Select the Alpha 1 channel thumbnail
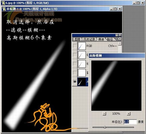The width and height of the screenshot is (146, 134). [x=82, y=82]
